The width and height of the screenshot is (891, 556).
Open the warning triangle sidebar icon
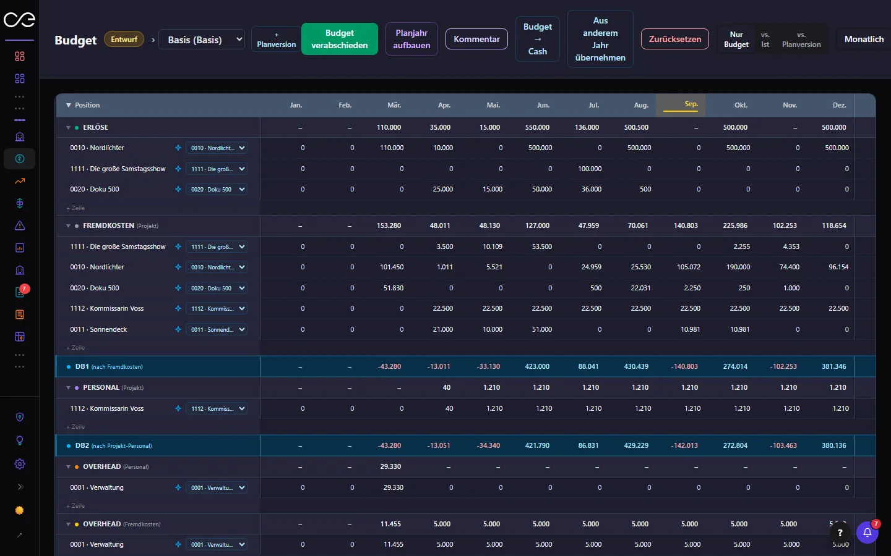20,225
